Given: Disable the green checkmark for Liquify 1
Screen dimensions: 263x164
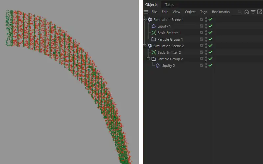Looking at the screenshot, I should (x=210, y=26).
